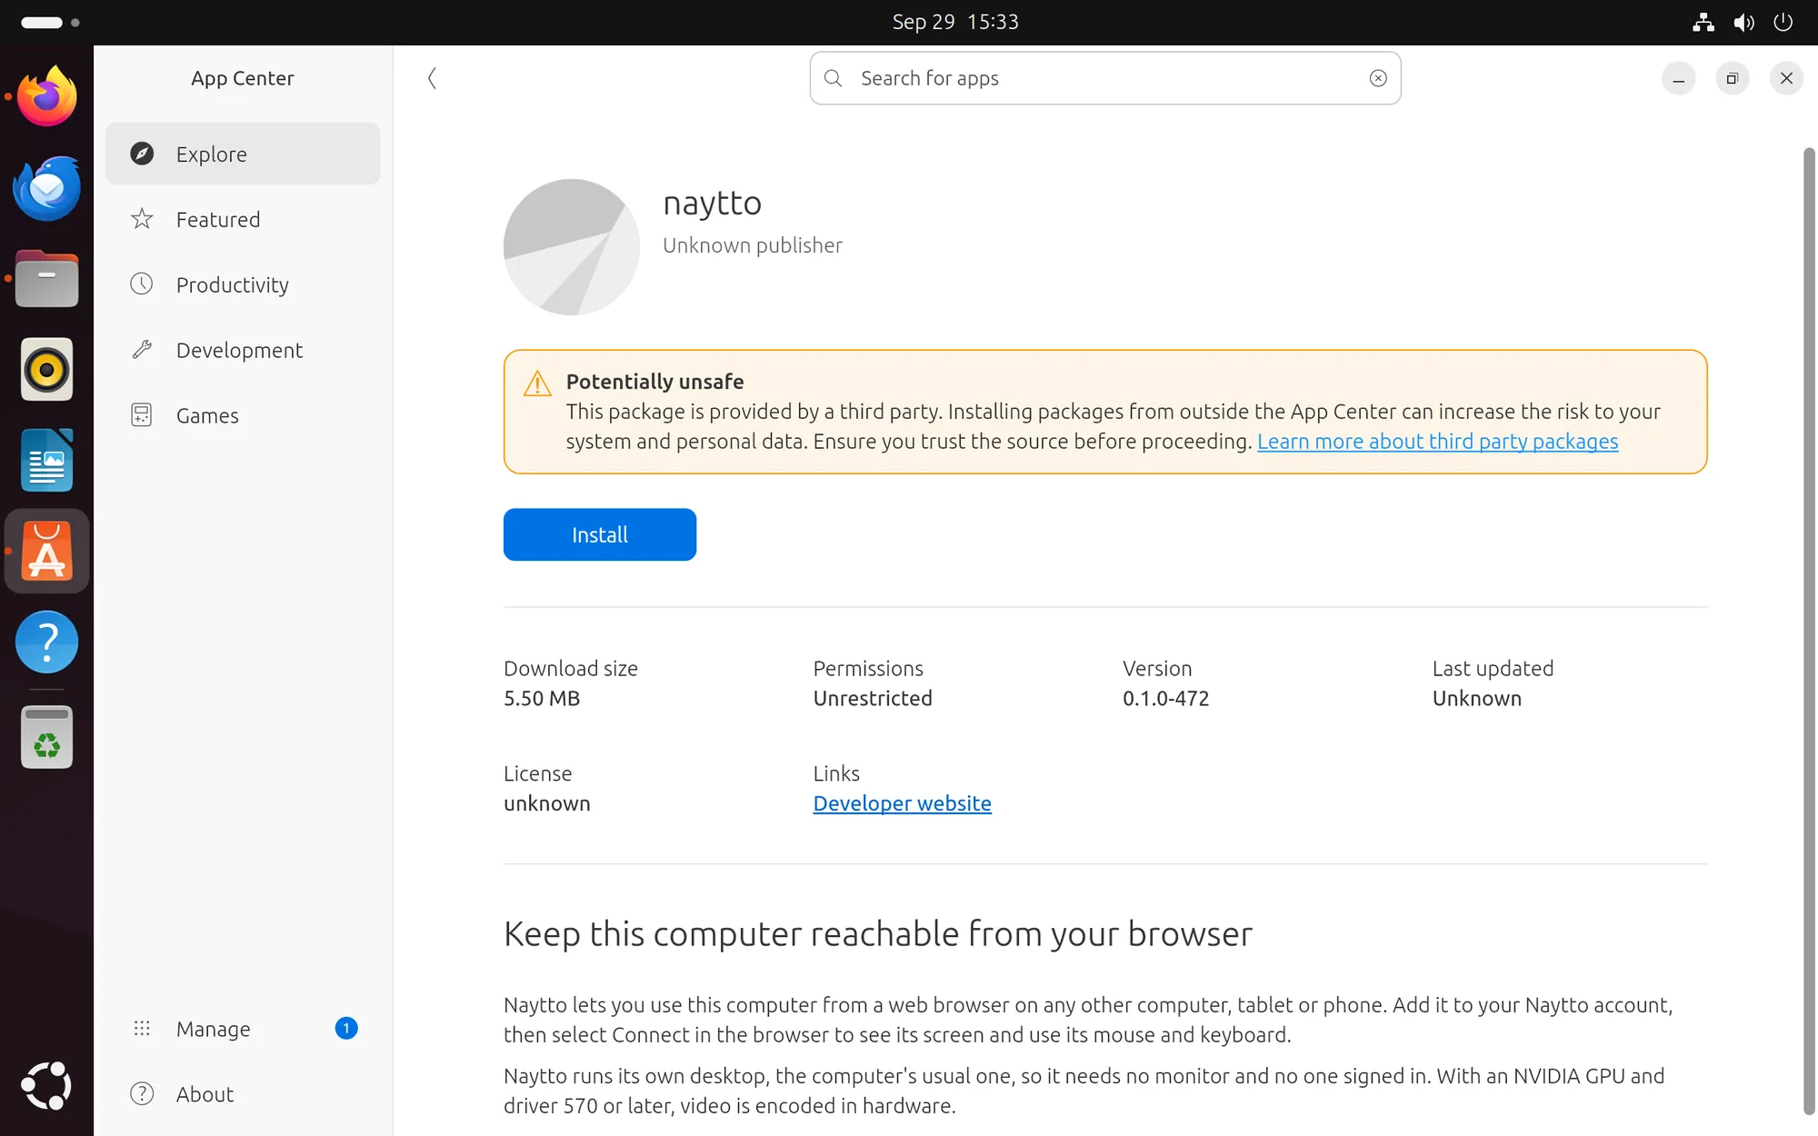Click the 5.50 MB download size
Viewport: 1818px width, 1136px height.
[542, 698]
